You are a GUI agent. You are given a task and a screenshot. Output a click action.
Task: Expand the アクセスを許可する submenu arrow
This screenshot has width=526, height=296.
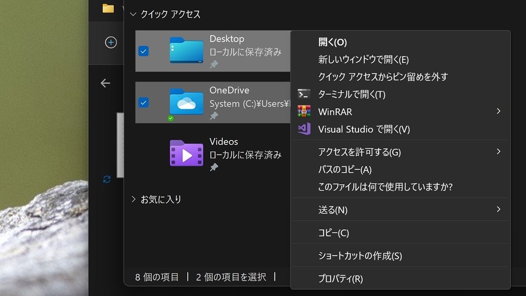click(x=498, y=152)
